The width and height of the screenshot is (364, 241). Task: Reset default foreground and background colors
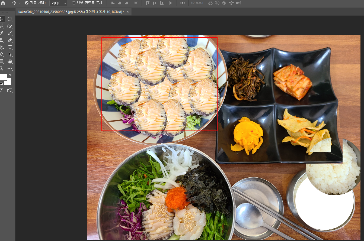point(1,84)
